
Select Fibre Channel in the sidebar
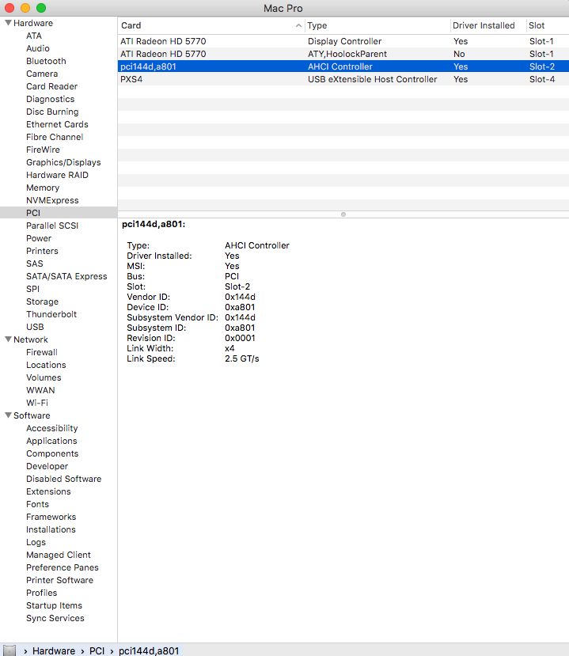[55, 137]
